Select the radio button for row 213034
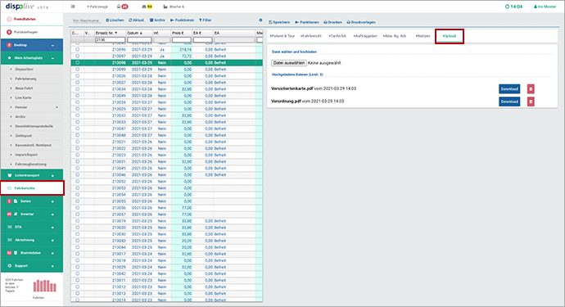Image resolution: width=565 pixels, height=307 pixels. pyautogui.click(x=77, y=89)
